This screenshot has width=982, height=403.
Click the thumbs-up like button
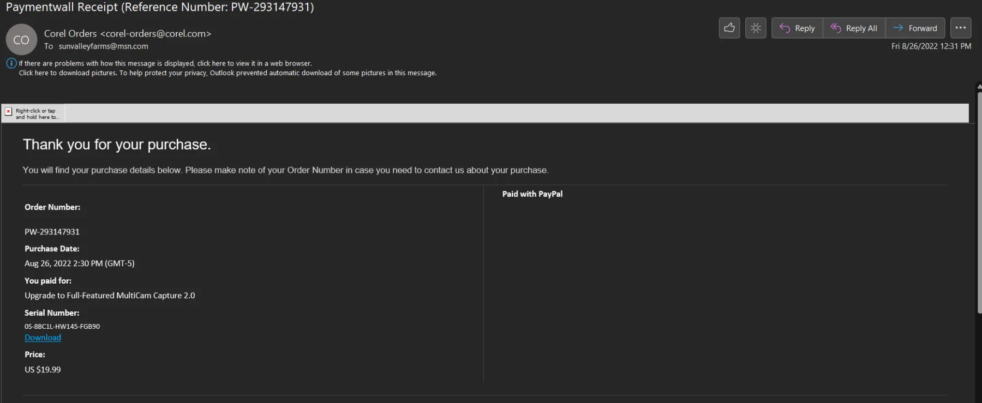729,28
